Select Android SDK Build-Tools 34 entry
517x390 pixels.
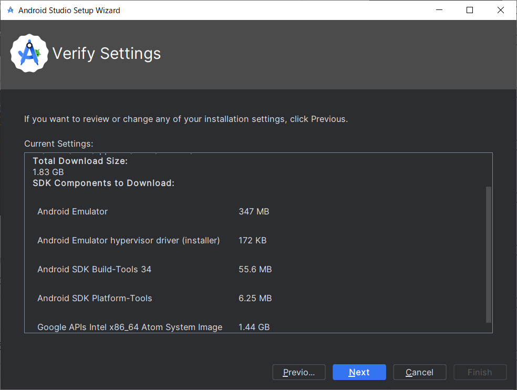point(94,269)
